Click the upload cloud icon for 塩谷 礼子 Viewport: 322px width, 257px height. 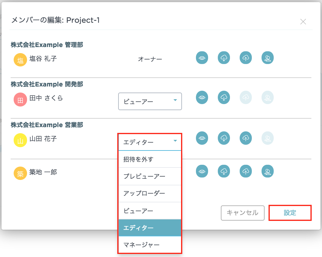tap(245, 58)
